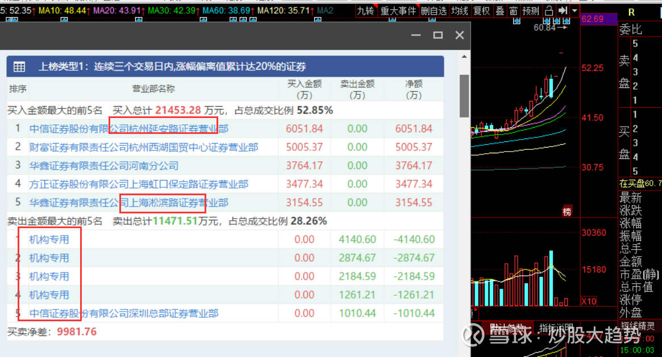Click the table grid icon in header
The image size is (662, 357).
19,66
